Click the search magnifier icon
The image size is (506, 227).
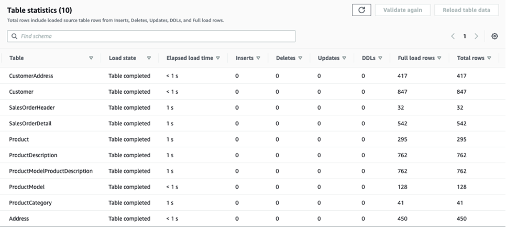pyautogui.click(x=14, y=36)
